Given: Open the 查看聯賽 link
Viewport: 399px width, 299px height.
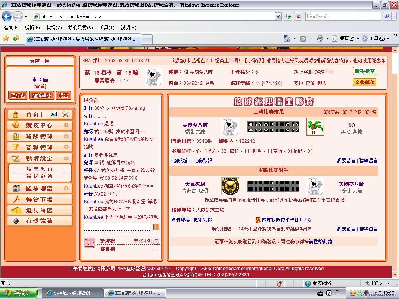Looking at the screenshot, I should pos(180,220).
